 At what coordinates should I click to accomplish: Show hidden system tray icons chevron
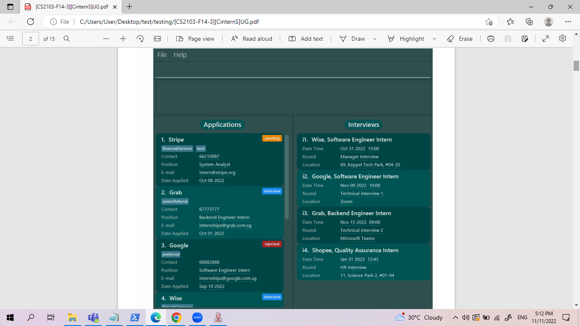455,318
